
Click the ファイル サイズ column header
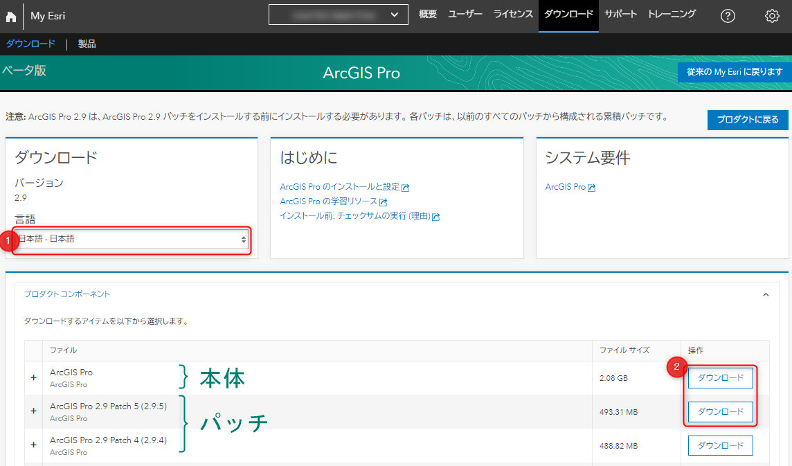tap(624, 350)
